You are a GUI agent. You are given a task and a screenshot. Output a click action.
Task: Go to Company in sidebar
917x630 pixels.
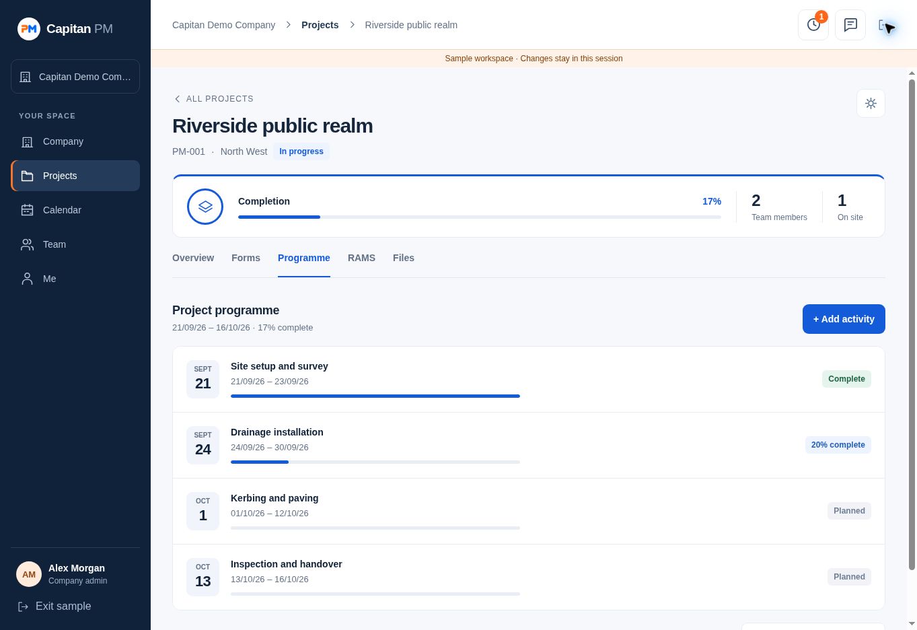pos(75,141)
